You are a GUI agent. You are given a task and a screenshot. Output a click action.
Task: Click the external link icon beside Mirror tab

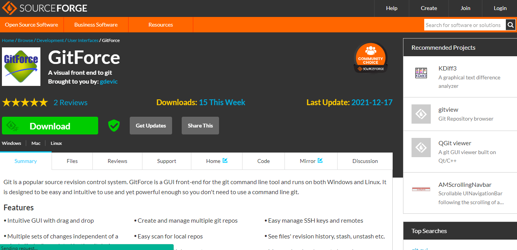pyautogui.click(x=320, y=161)
